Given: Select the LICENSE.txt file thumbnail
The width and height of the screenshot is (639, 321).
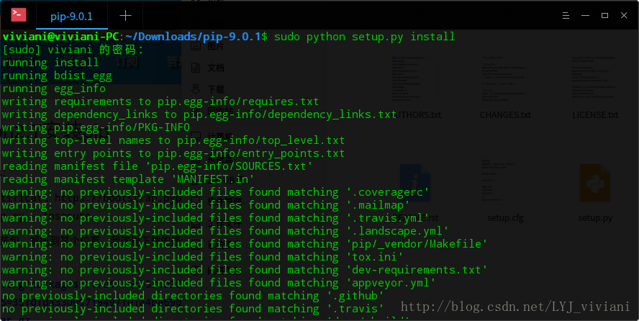Looking at the screenshot, I should [594, 78].
